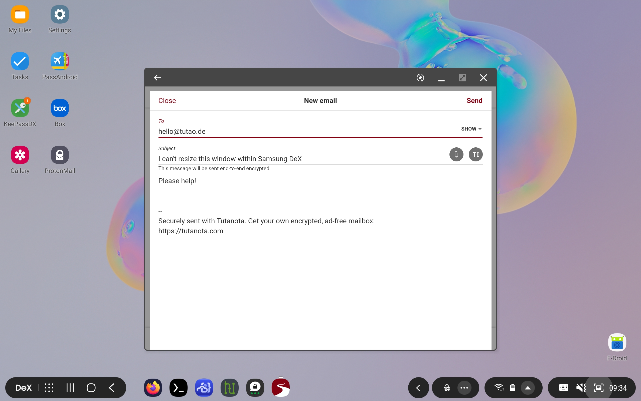Click the window back arrow in title bar
The image size is (641, 401).
157,78
